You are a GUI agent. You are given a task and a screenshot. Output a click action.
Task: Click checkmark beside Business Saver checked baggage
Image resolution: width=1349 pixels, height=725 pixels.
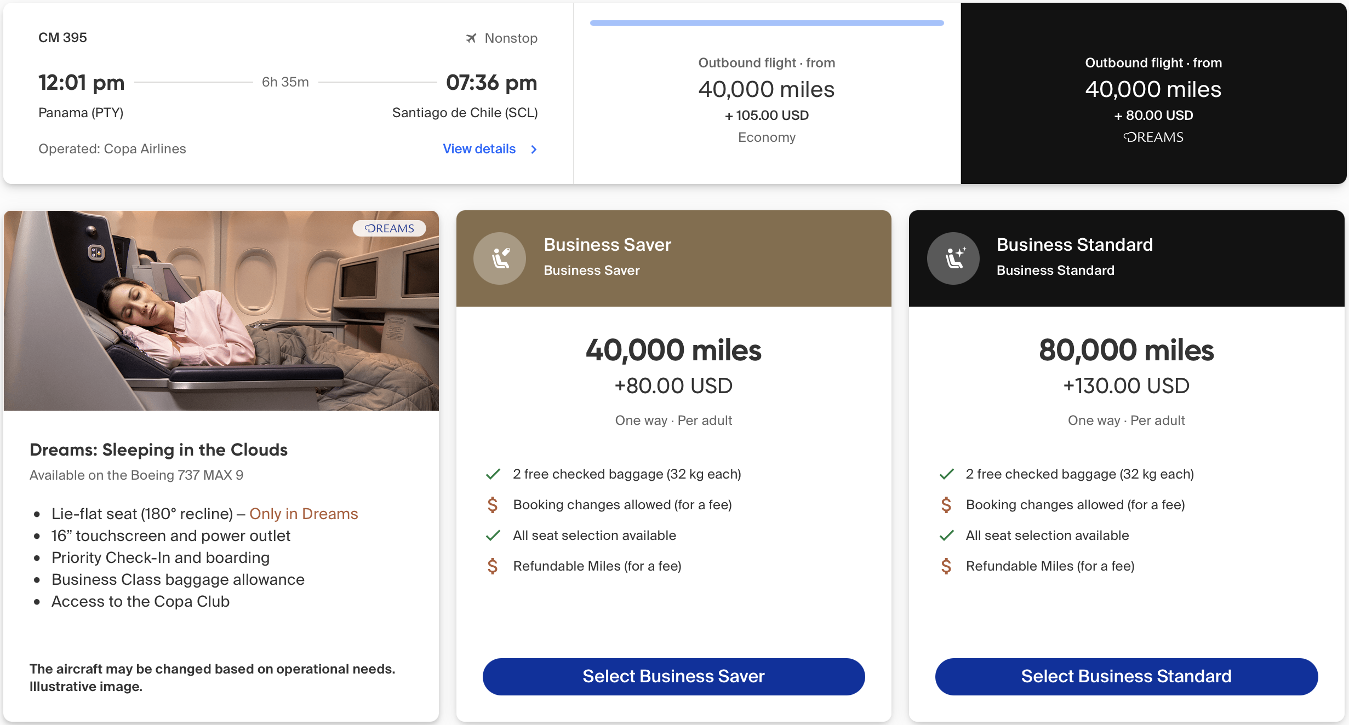click(x=493, y=474)
